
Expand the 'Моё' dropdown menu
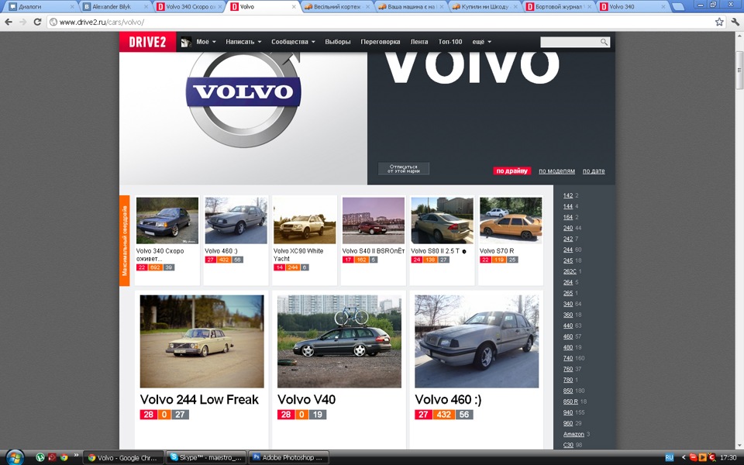pyautogui.click(x=206, y=42)
